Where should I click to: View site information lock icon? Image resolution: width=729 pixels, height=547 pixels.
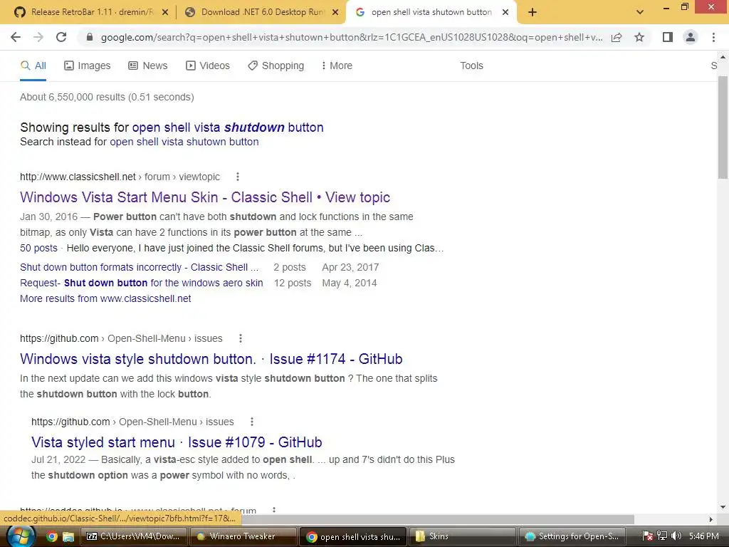[90, 37]
